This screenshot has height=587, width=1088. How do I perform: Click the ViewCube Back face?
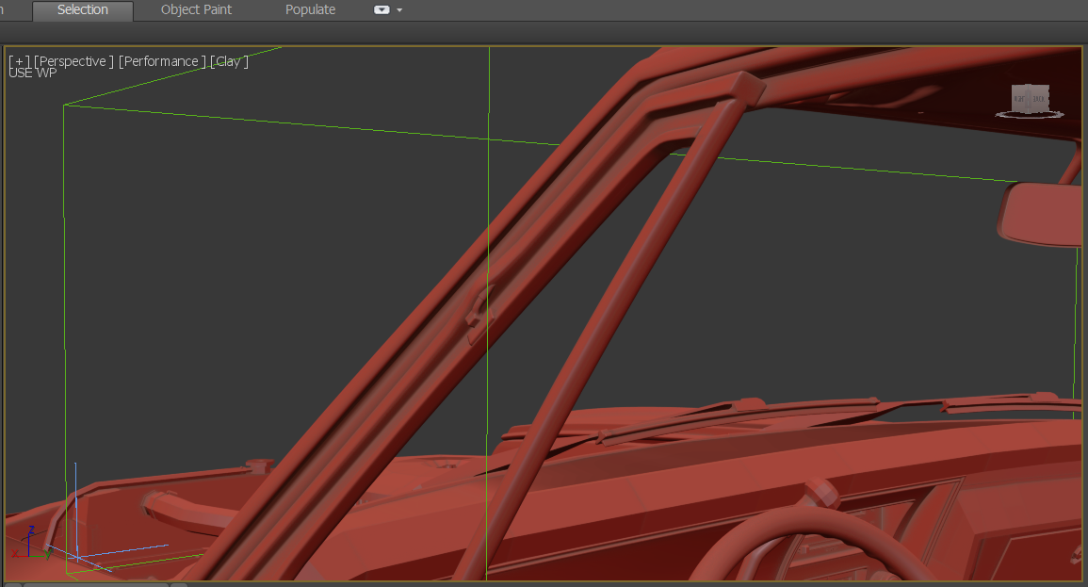pyautogui.click(x=1039, y=98)
